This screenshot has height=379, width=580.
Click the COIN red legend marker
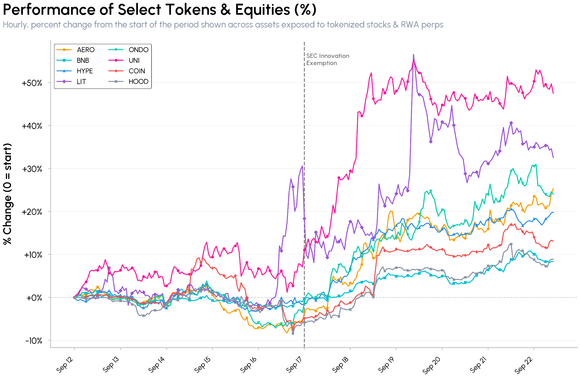[116, 71]
